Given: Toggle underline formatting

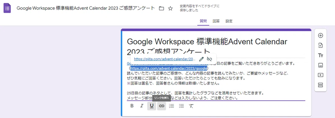Looking at the screenshot, I should click(152, 106).
